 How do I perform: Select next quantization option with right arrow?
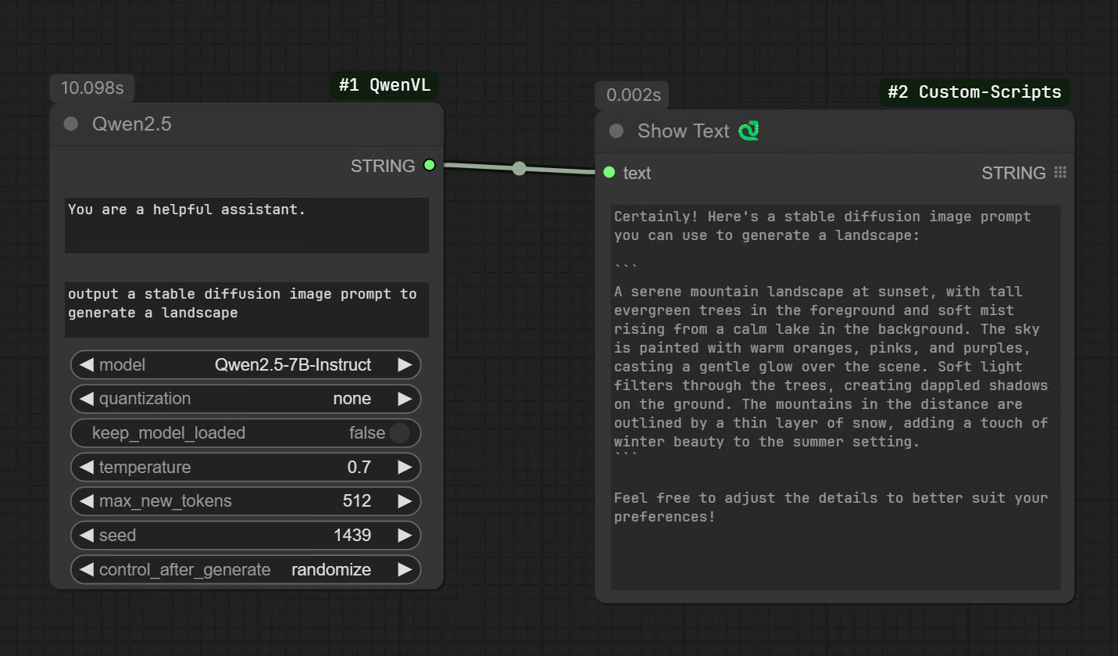405,399
